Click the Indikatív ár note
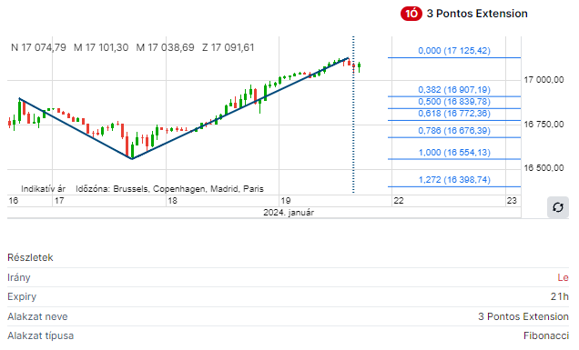The height and width of the screenshot is (350, 579). pos(43,189)
